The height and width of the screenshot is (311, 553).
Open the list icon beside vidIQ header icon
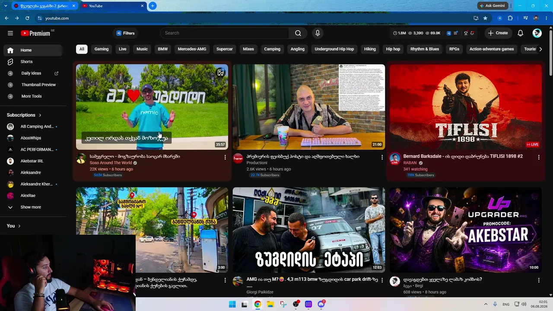(x=456, y=33)
